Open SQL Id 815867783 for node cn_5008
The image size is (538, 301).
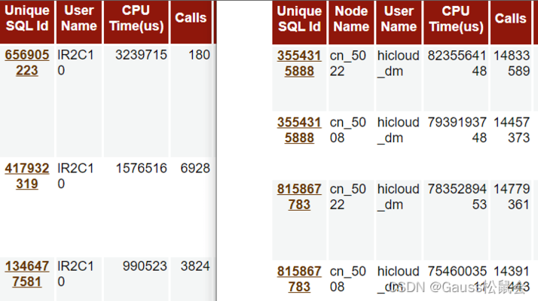(299, 279)
